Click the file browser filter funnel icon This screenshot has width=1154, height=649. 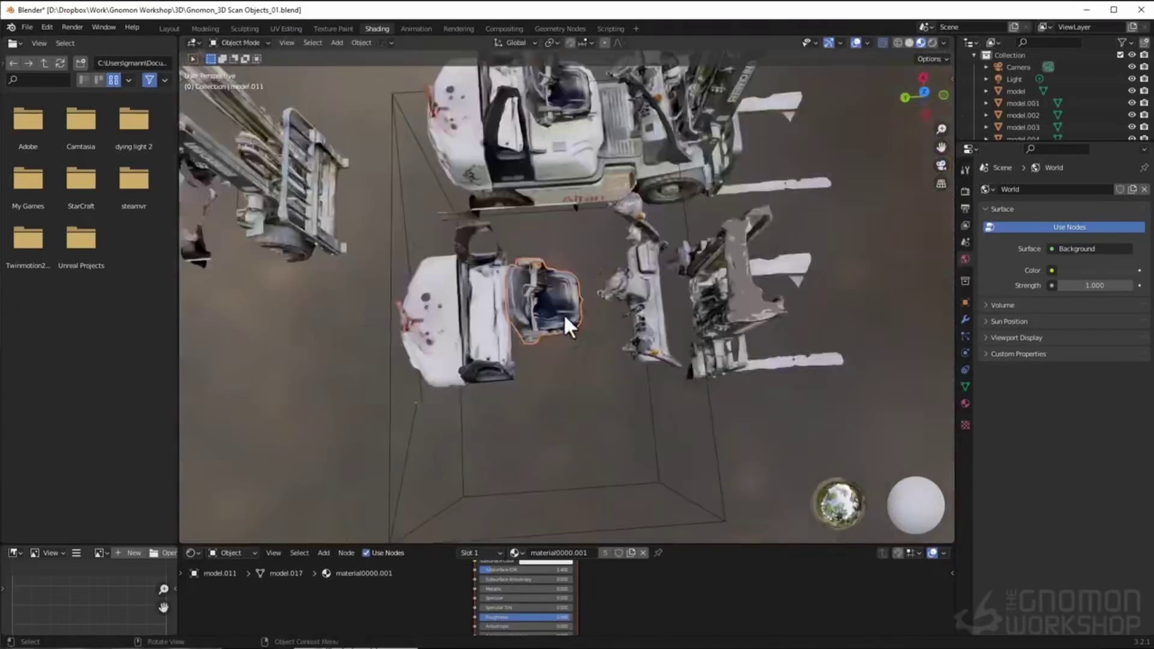pyautogui.click(x=149, y=80)
